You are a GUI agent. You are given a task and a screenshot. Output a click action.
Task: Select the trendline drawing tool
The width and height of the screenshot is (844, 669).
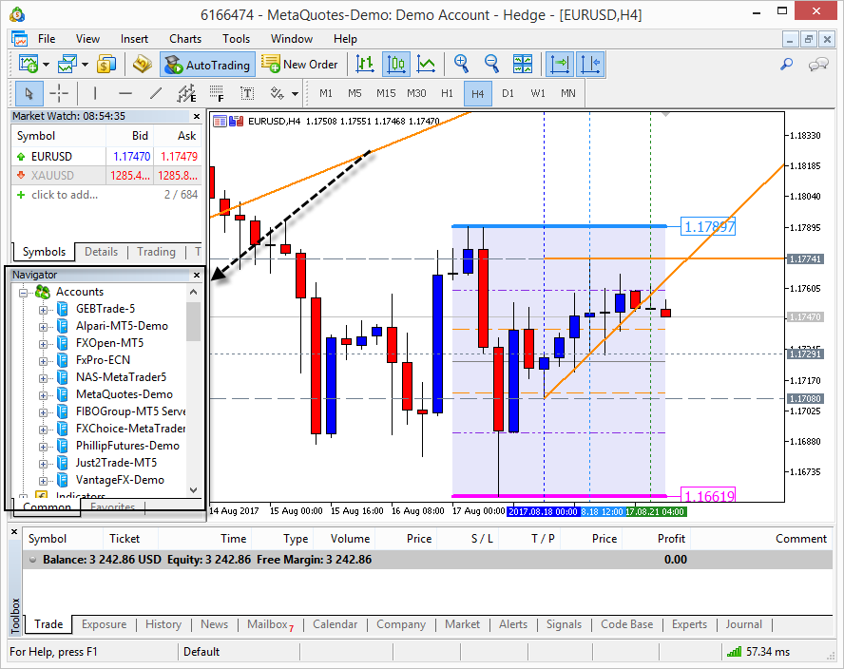(156, 93)
